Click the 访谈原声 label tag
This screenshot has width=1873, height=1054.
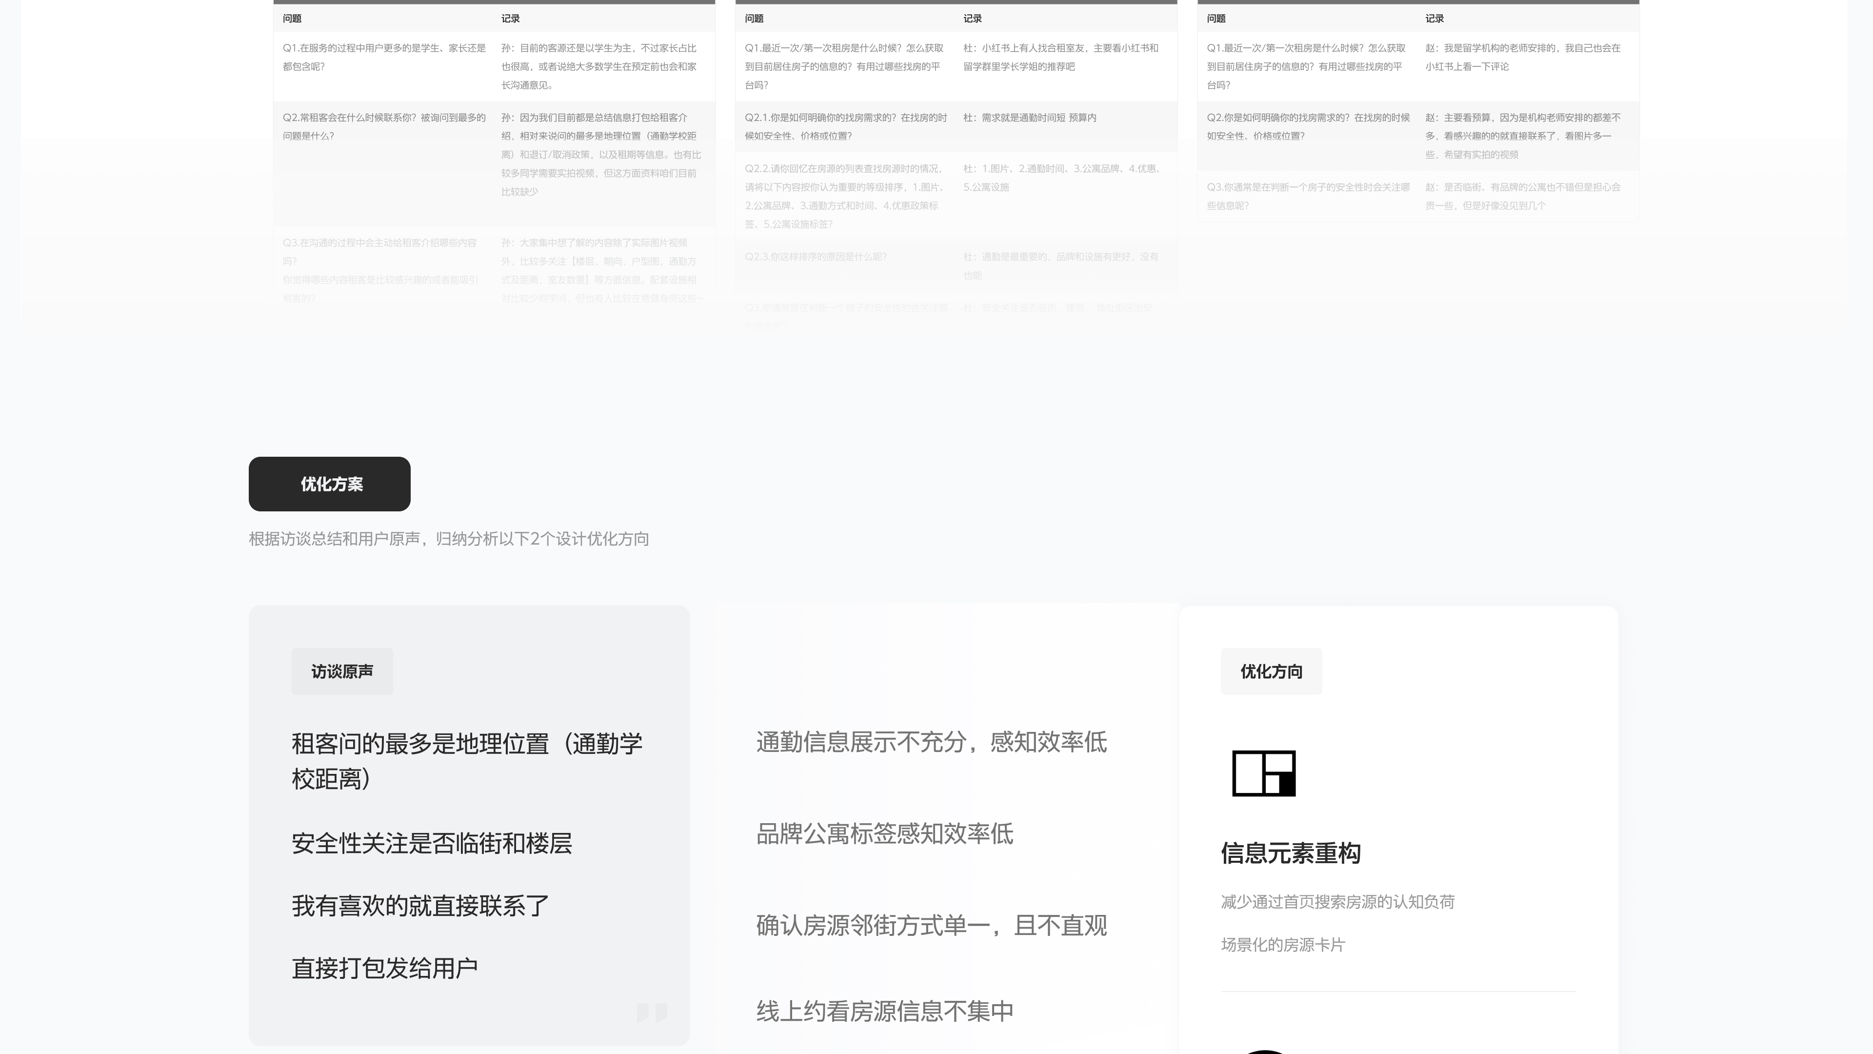point(342,671)
